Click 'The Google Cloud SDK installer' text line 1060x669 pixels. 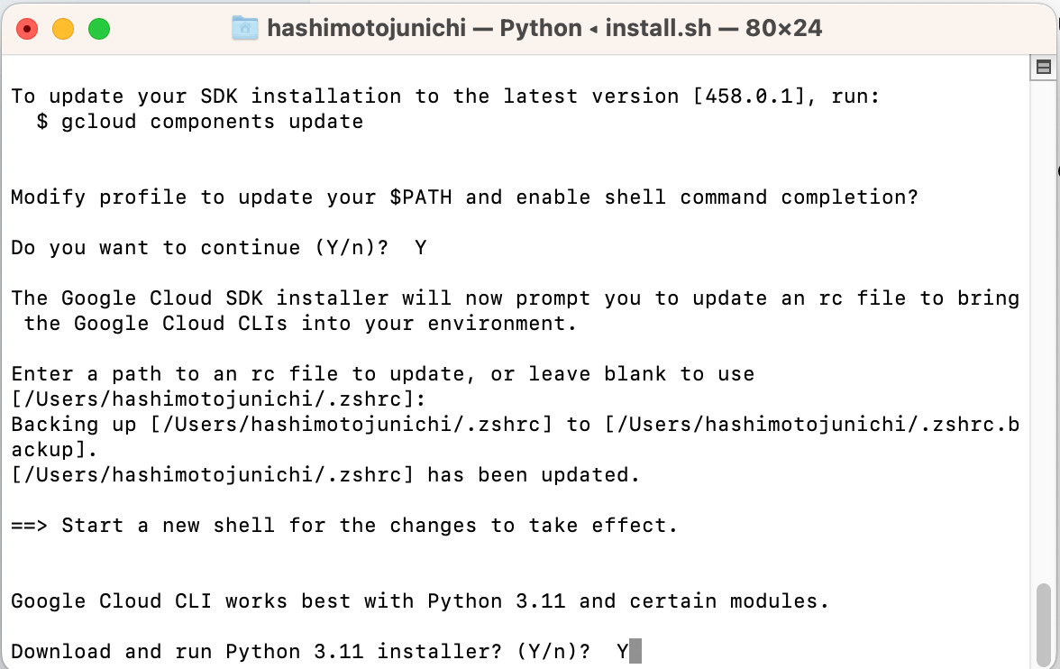(x=514, y=298)
